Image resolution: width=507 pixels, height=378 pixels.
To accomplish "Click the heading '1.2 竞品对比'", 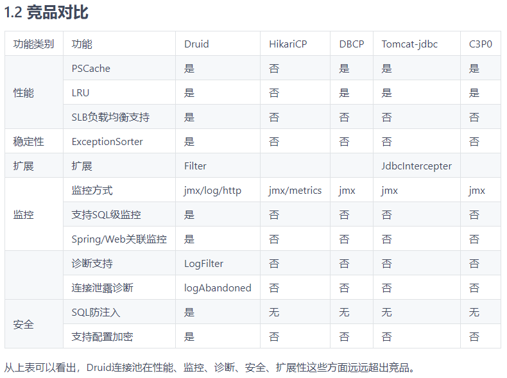I will (x=46, y=13).
